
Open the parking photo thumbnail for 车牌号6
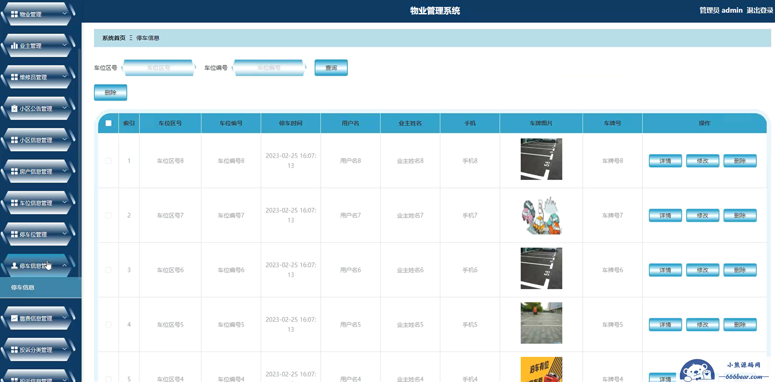(x=541, y=268)
